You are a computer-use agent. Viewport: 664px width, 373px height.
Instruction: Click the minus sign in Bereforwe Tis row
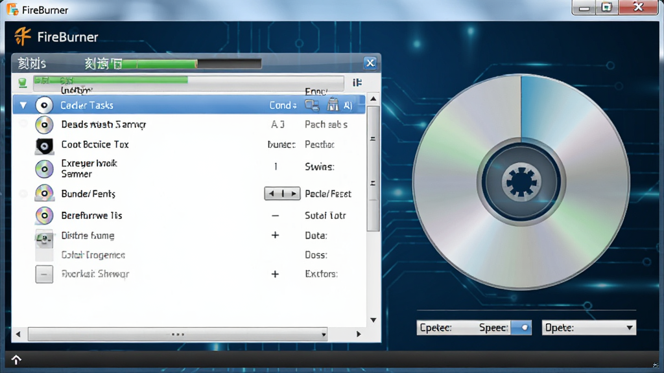point(275,216)
